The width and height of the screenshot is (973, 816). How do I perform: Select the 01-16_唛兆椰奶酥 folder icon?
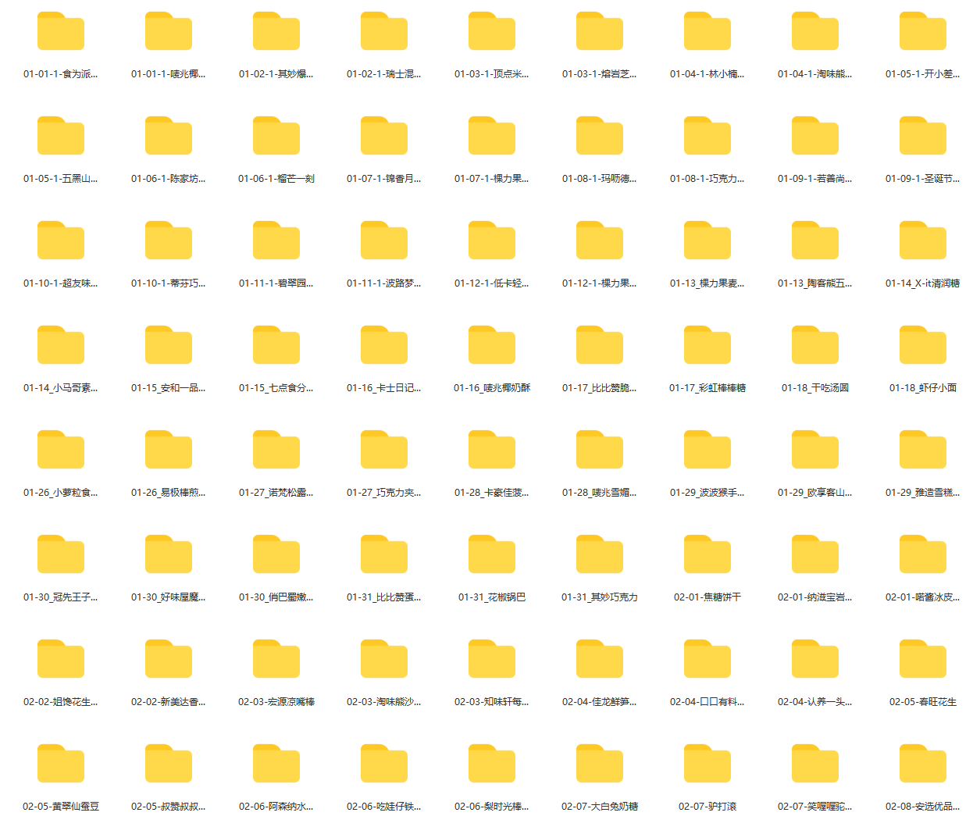coord(492,345)
